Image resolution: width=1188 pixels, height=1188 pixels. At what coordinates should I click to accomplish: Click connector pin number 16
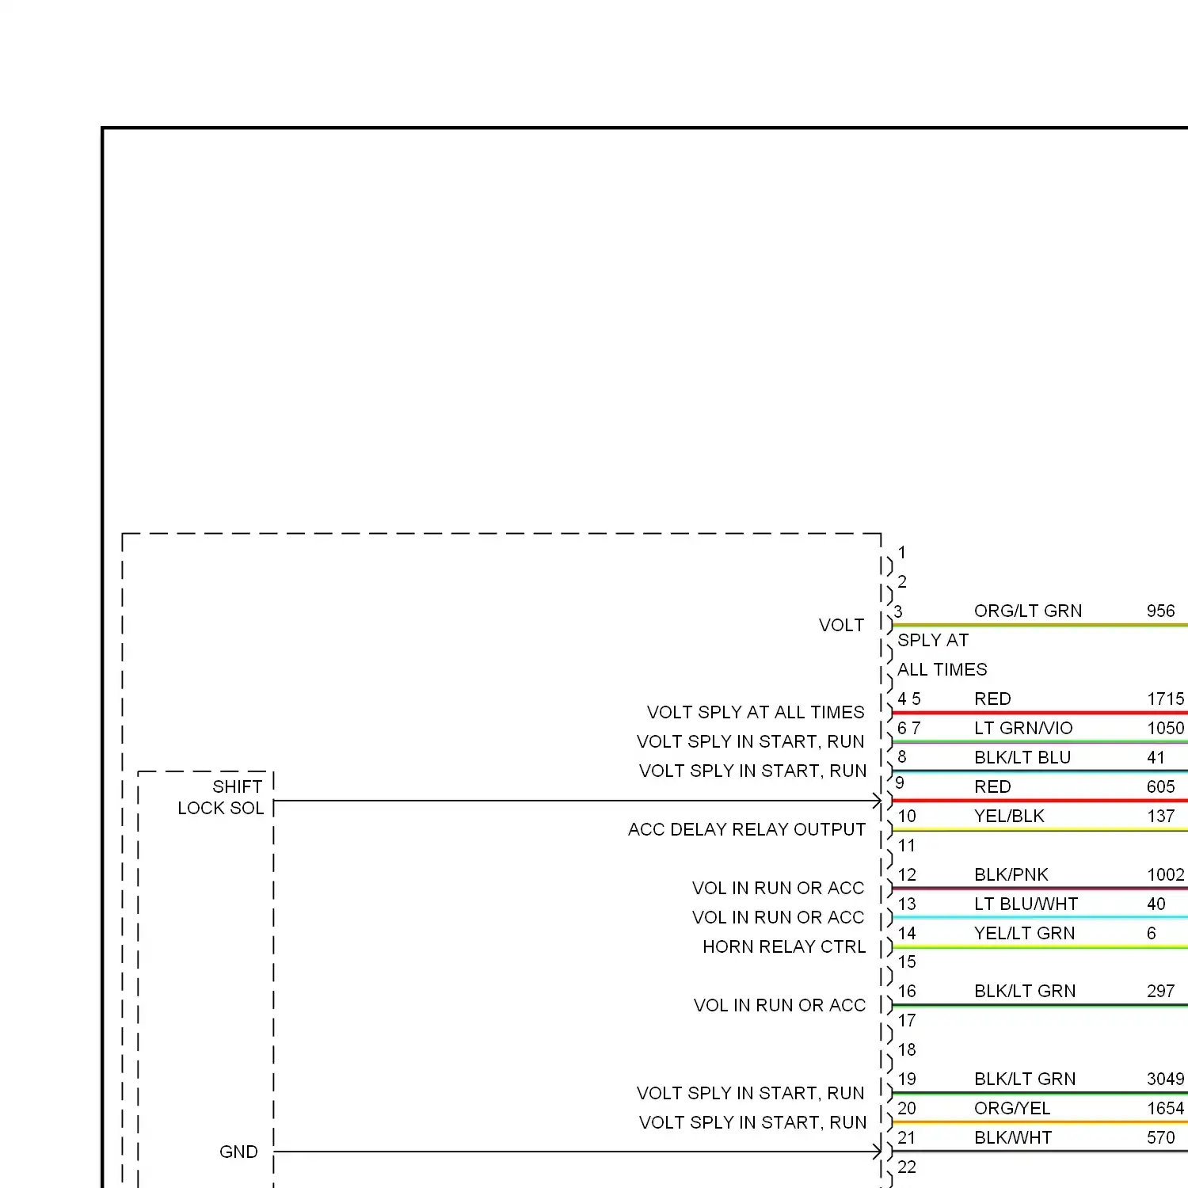pyautogui.click(x=907, y=991)
